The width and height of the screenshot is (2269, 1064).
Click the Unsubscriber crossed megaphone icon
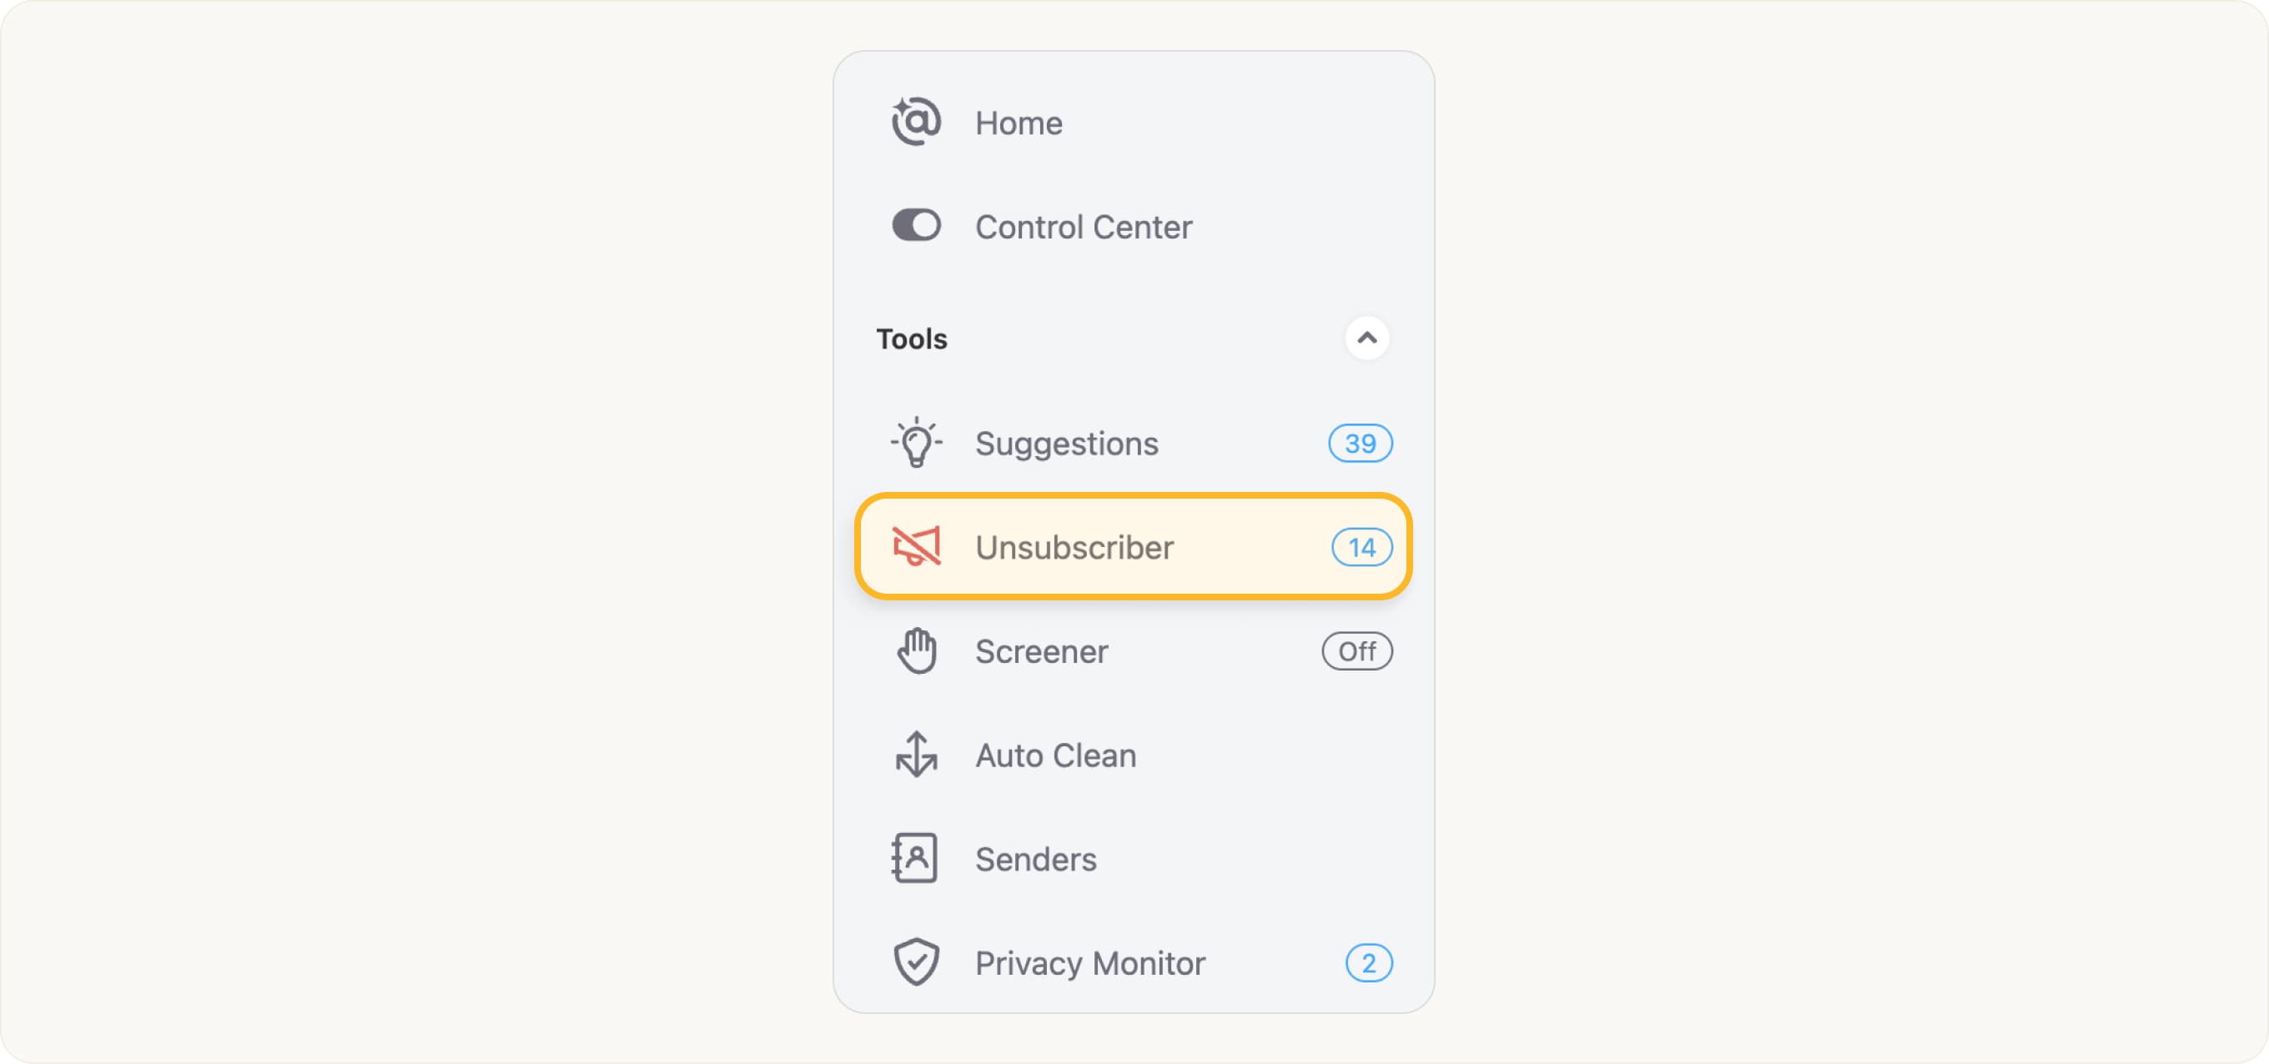(916, 547)
